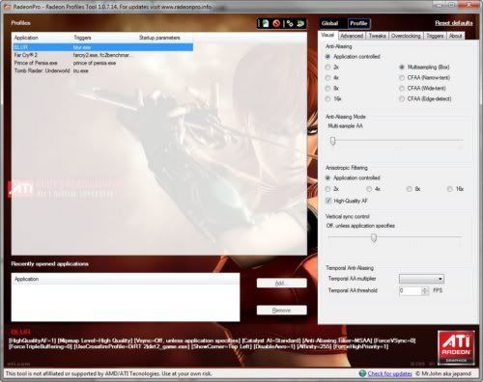
Task: Click the globe icon beside Check for updates
Action: pyautogui.click(x=362, y=373)
